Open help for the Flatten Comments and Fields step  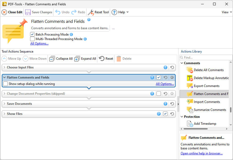pos(152,77)
